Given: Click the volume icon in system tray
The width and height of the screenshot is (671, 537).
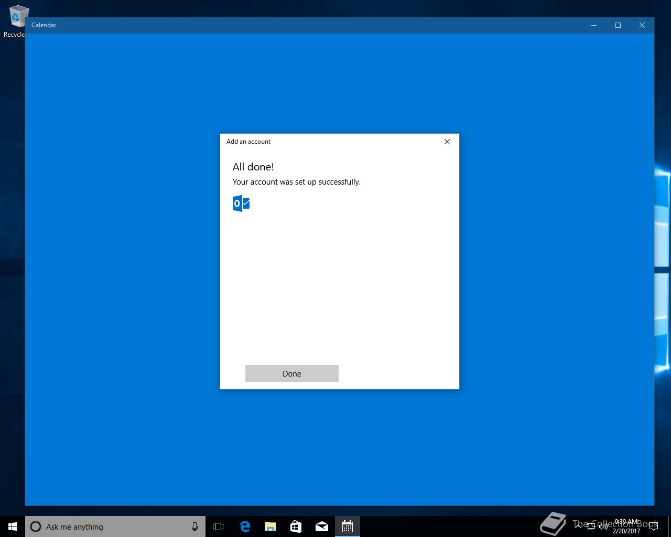Looking at the screenshot, I should (603, 527).
